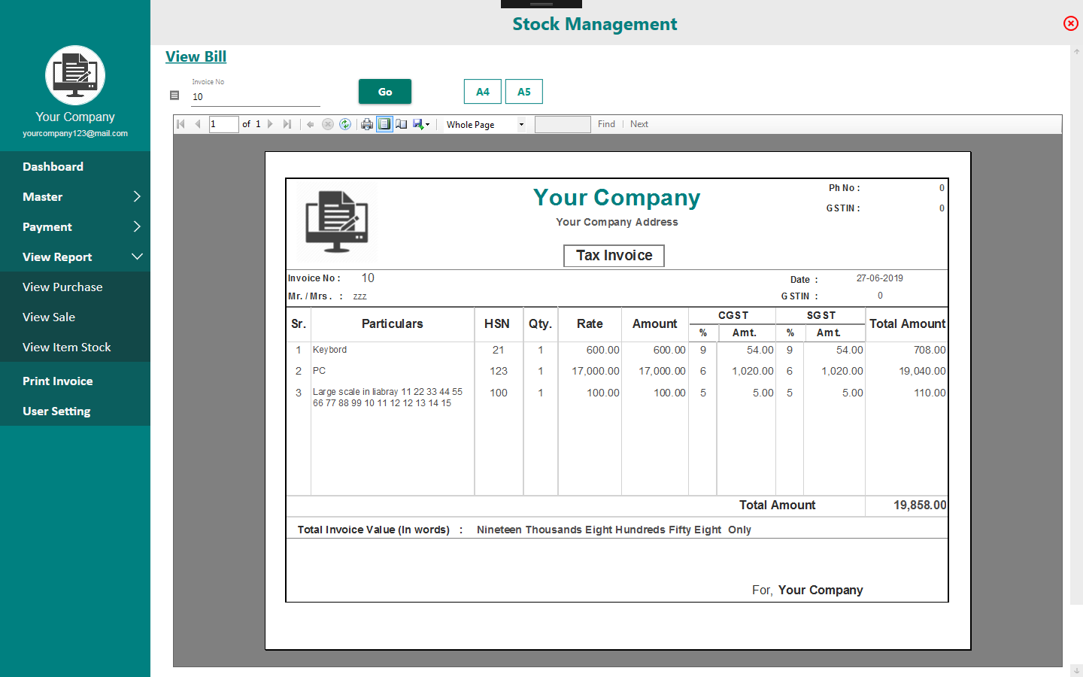1083x677 pixels.
Task: Close the Stock Management window
Action: [x=1071, y=23]
